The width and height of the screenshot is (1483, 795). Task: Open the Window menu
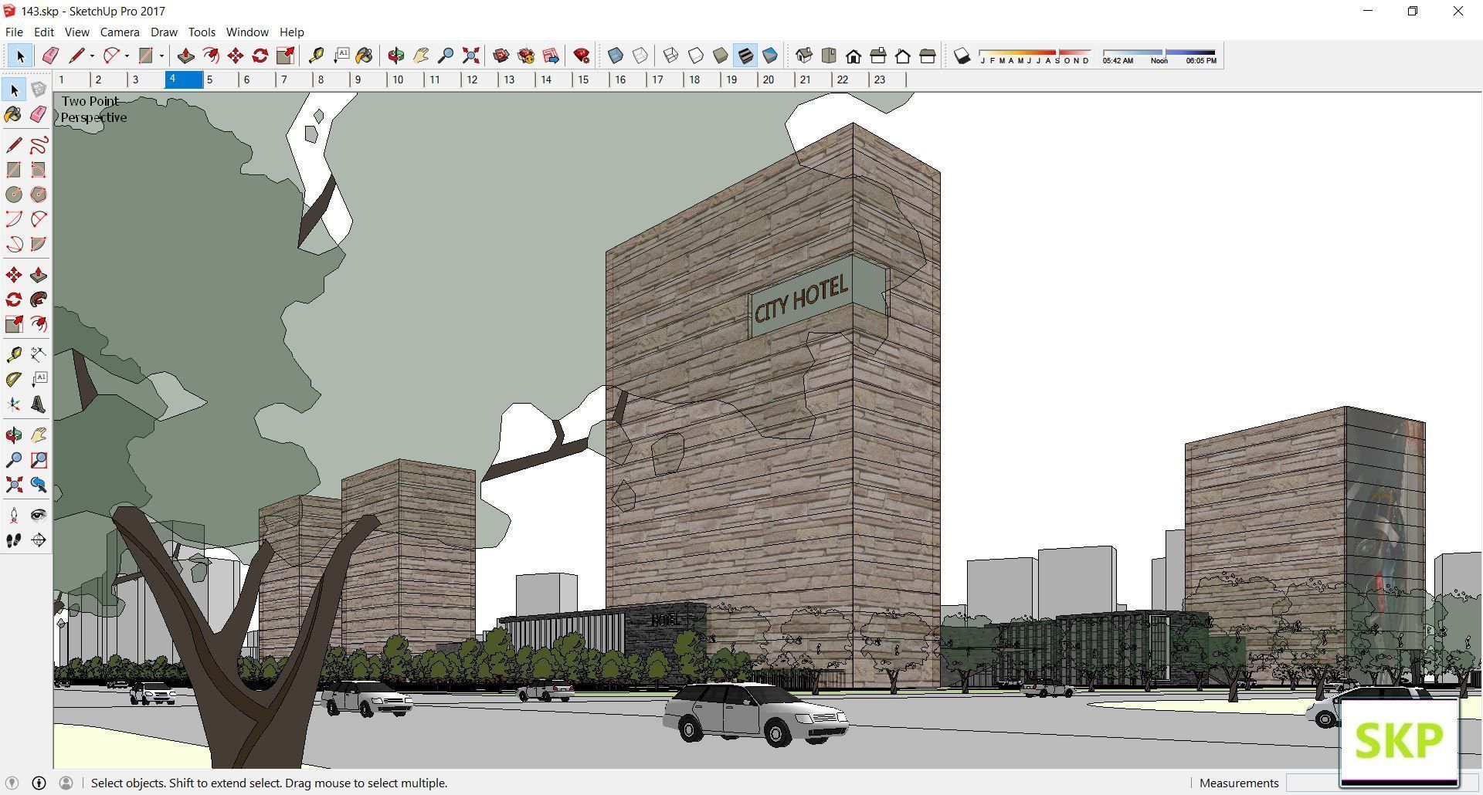click(247, 32)
